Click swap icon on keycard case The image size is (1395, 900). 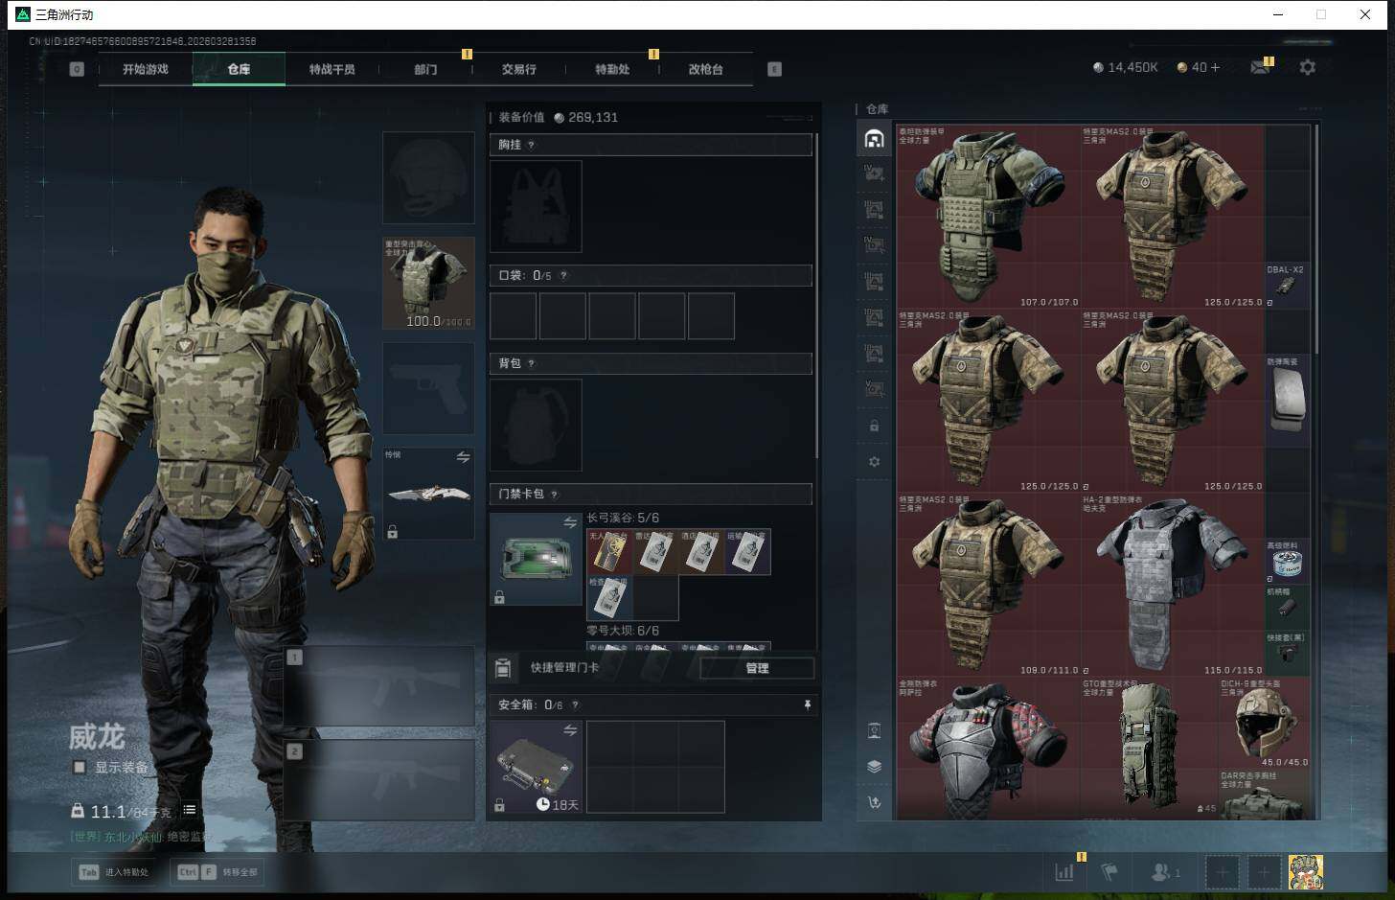click(570, 522)
